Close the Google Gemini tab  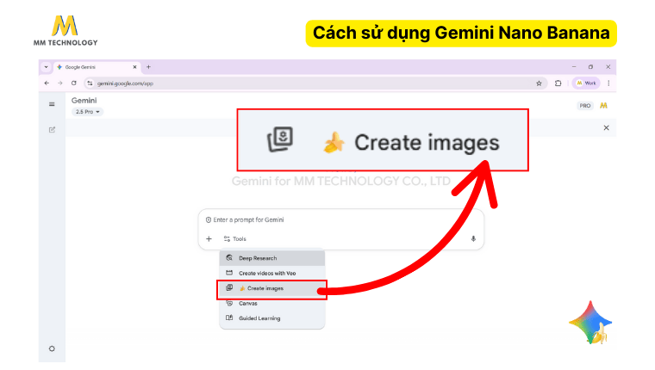pyautogui.click(x=135, y=67)
